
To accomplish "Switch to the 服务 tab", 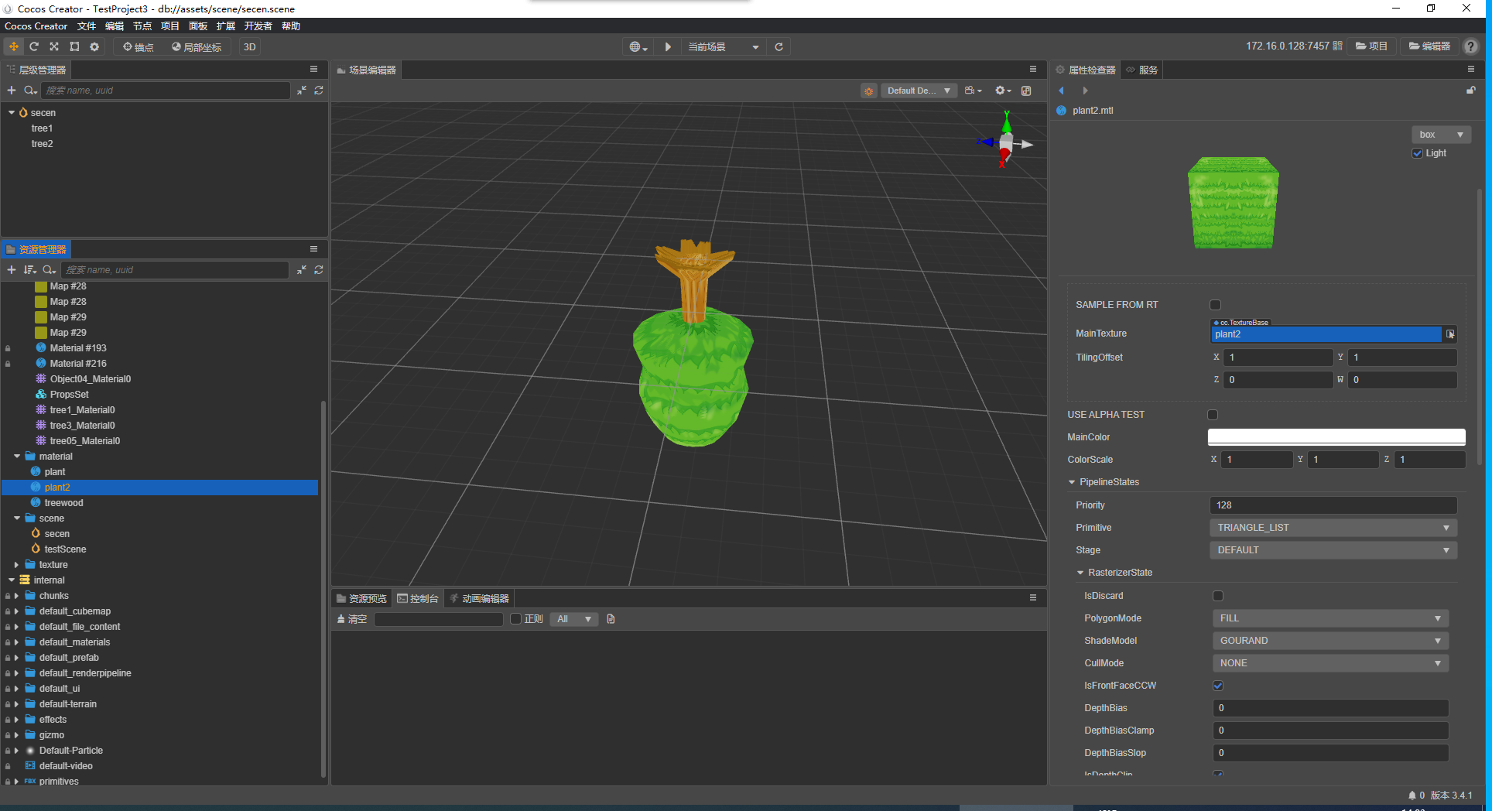I will pos(1142,70).
